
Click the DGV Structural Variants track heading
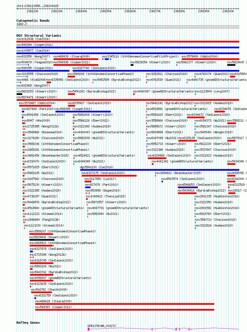[39, 36]
